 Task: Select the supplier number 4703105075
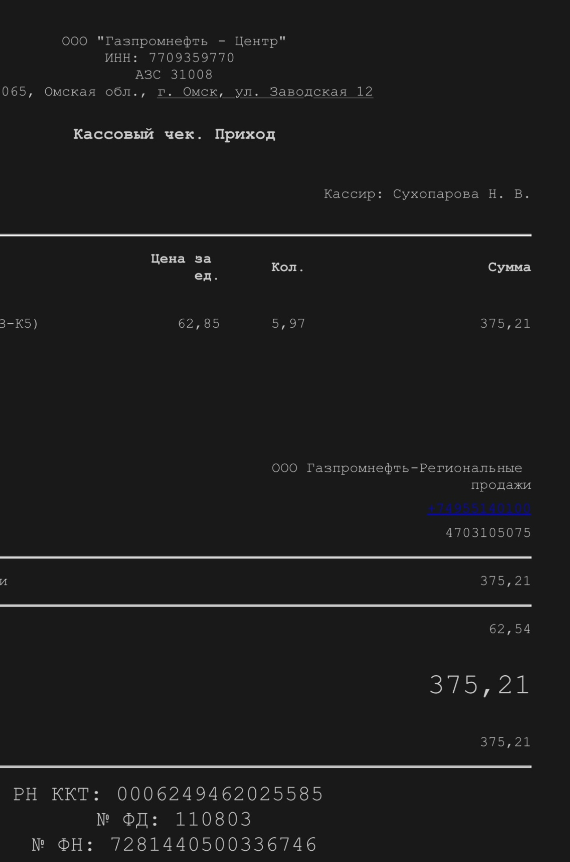[488, 533]
